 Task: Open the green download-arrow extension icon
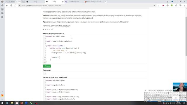[x=172, y=6]
